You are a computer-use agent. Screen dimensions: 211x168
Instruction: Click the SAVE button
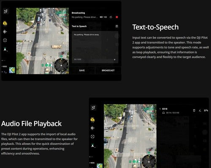(82, 70)
